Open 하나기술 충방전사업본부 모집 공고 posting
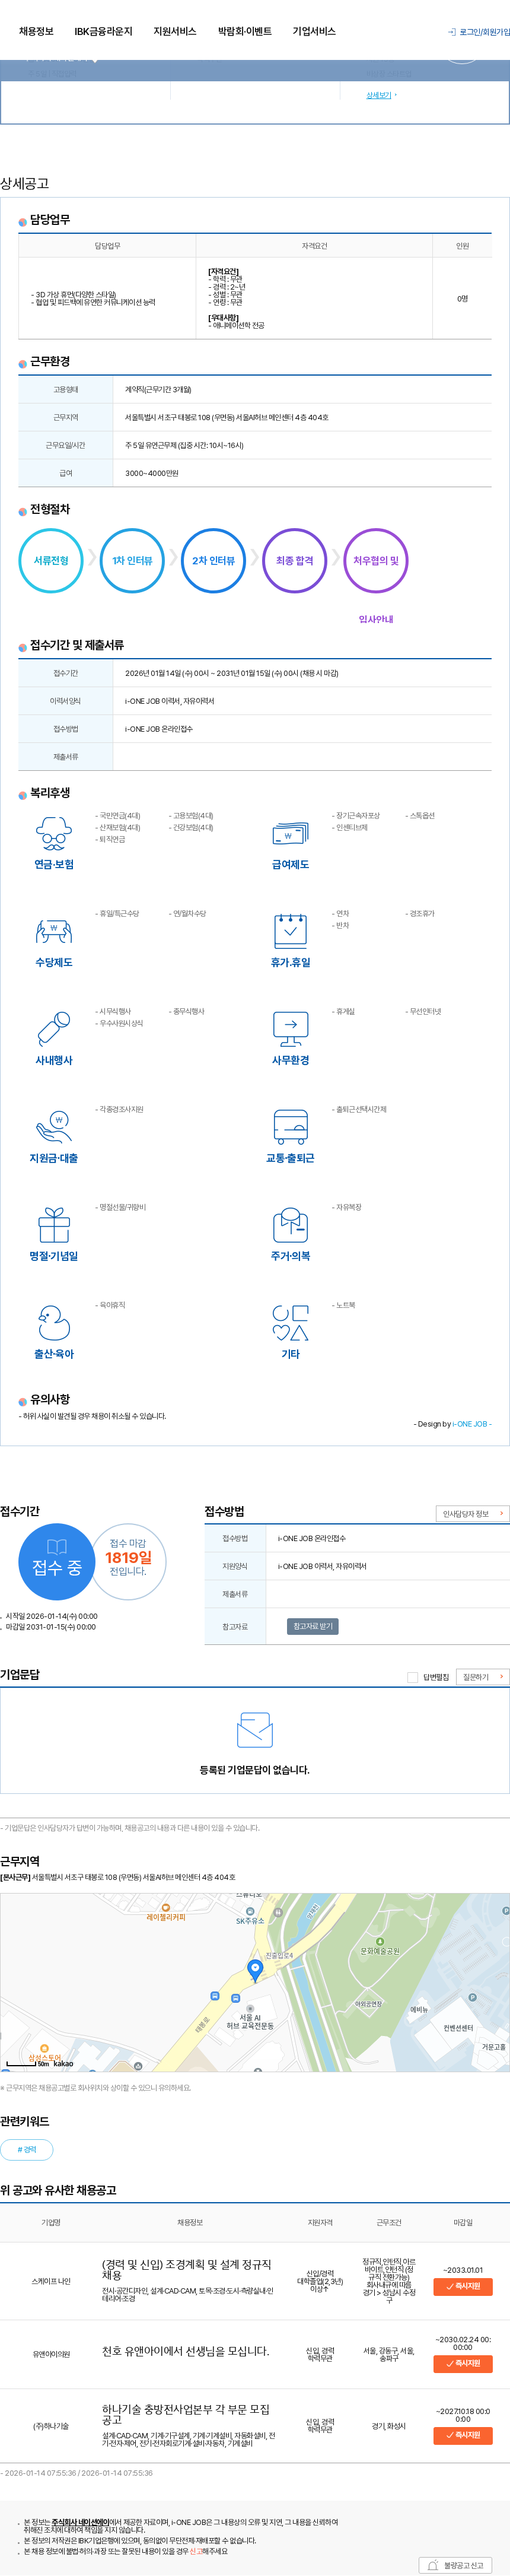This screenshot has height=2576, width=510. [185, 2415]
